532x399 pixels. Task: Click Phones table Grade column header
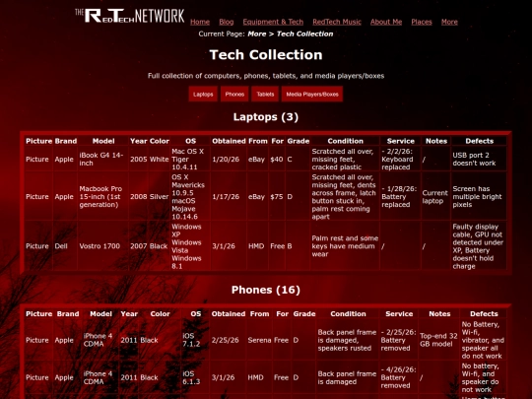[x=304, y=314]
